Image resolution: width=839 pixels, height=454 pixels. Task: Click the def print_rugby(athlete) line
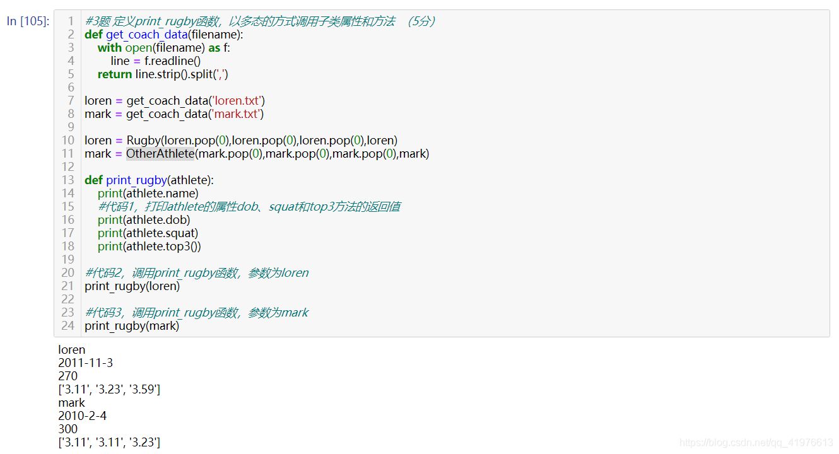point(150,180)
